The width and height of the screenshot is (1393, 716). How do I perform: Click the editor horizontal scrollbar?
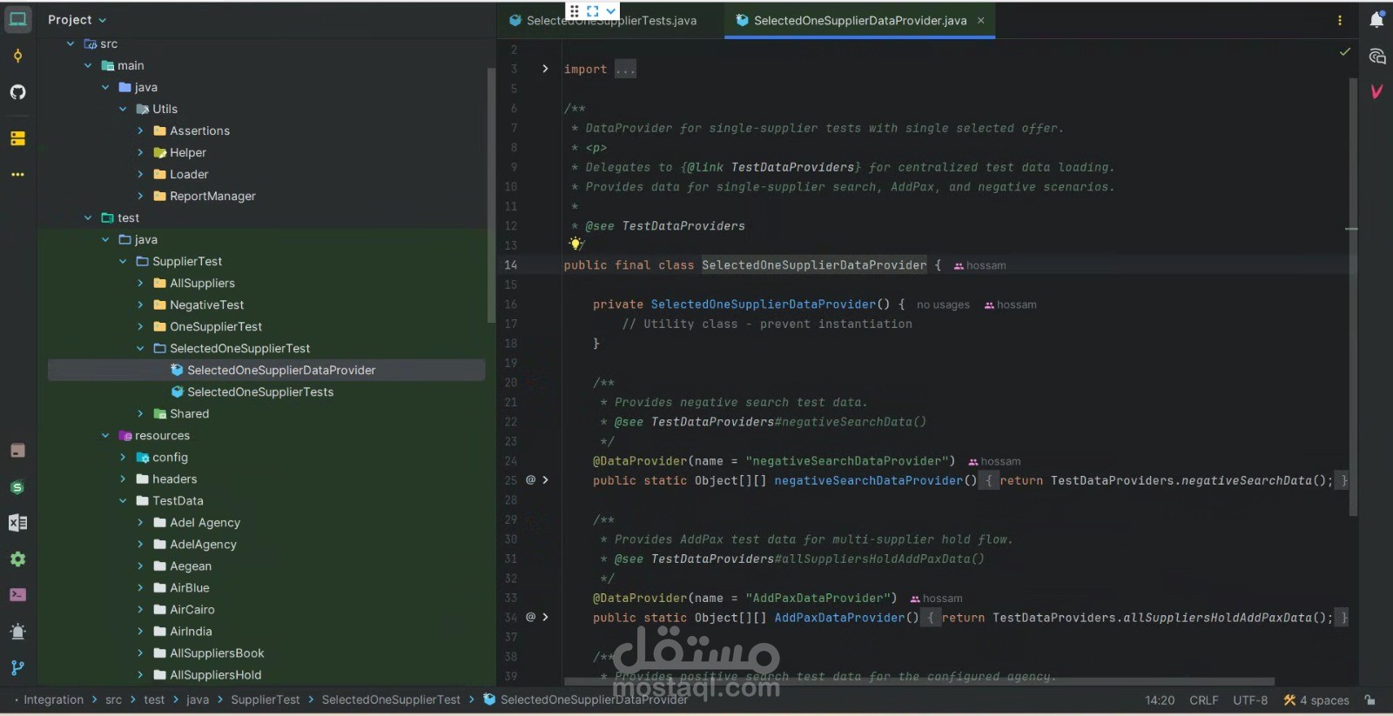tap(919, 681)
